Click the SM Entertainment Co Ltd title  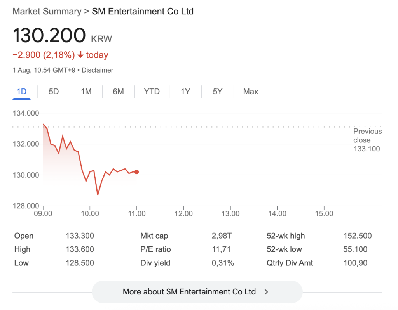(143, 11)
